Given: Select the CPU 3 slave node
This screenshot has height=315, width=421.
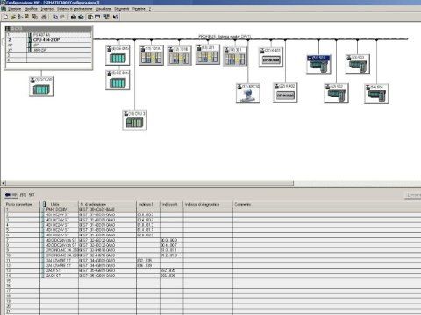Looking at the screenshot, I should click(134, 120).
